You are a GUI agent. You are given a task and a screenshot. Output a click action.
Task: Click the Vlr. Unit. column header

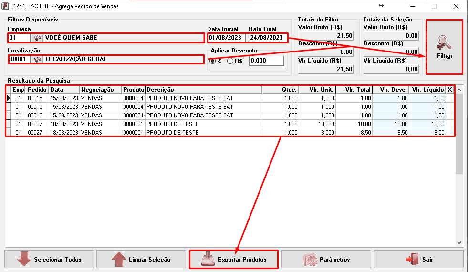(x=317, y=90)
